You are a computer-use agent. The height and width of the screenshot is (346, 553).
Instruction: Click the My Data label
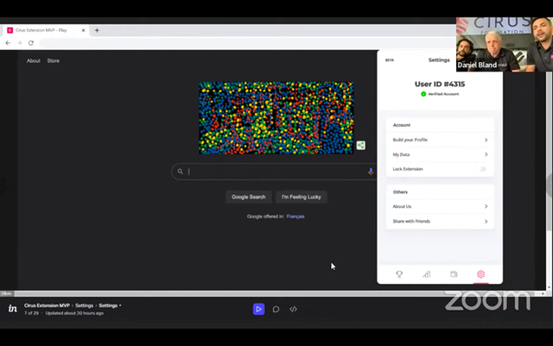[401, 154]
